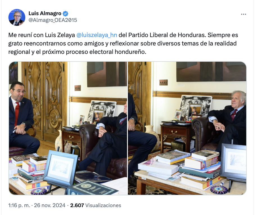
Task: Open the three-dot more options menu
Action: (243, 14)
